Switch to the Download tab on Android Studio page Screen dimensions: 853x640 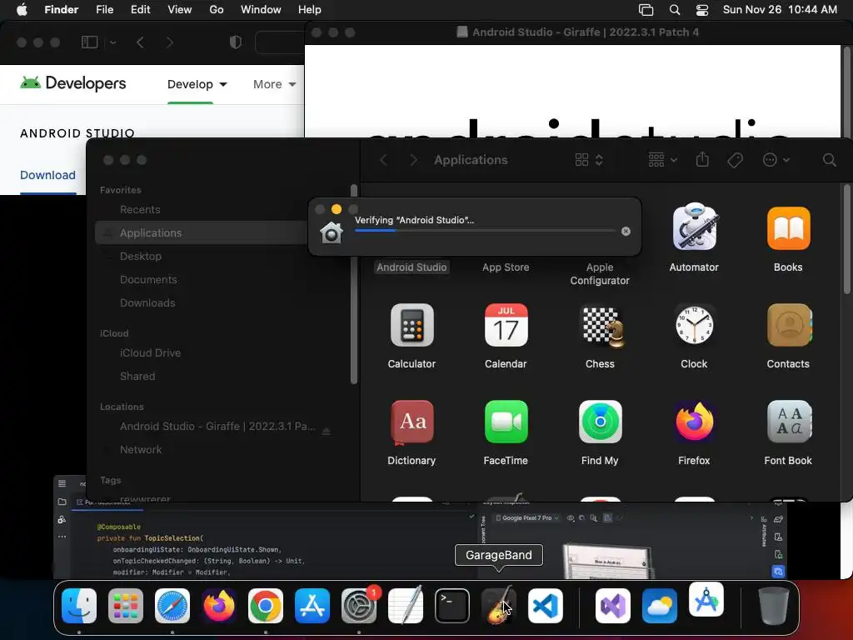click(x=47, y=175)
